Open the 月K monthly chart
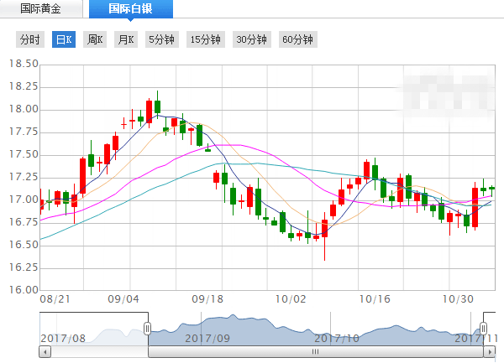 (125, 39)
